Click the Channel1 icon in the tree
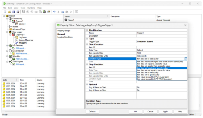This screenshot has width=203, height=118. tap(13, 21)
